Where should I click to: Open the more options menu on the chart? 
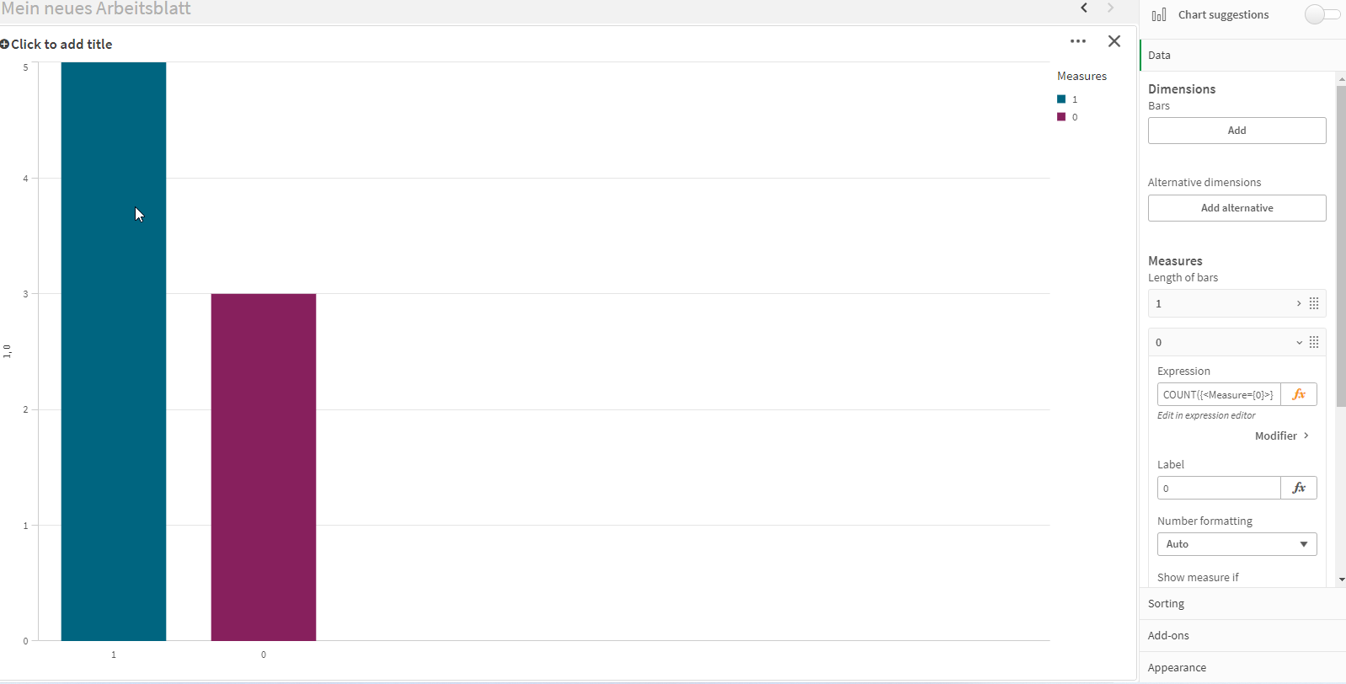point(1078,40)
